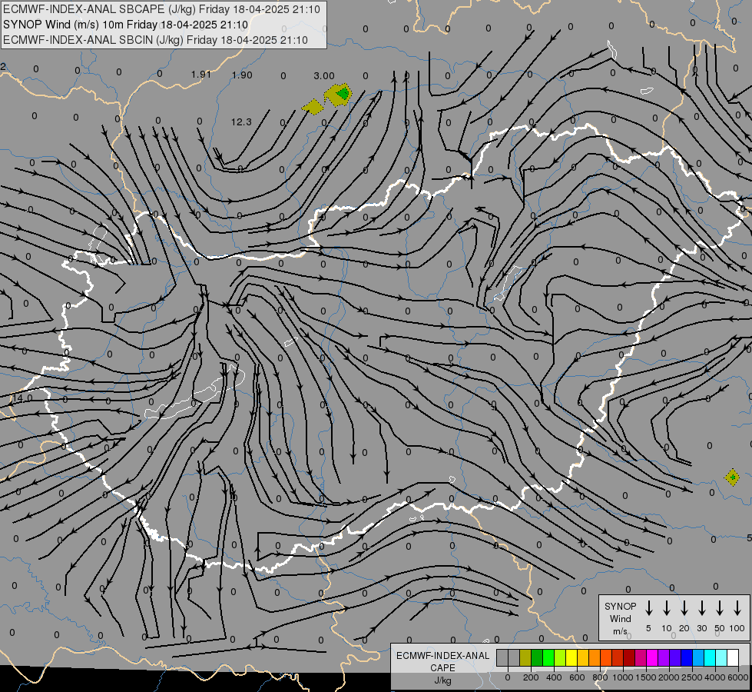Click the wind arrow above 20 m/s
Screen dimensions: 752x692
tap(684, 607)
